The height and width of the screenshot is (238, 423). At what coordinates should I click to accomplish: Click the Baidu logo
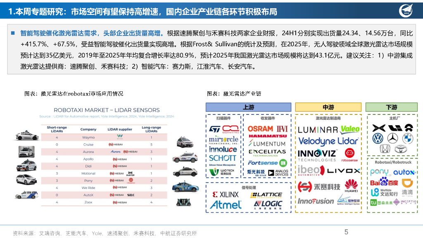point(384,182)
